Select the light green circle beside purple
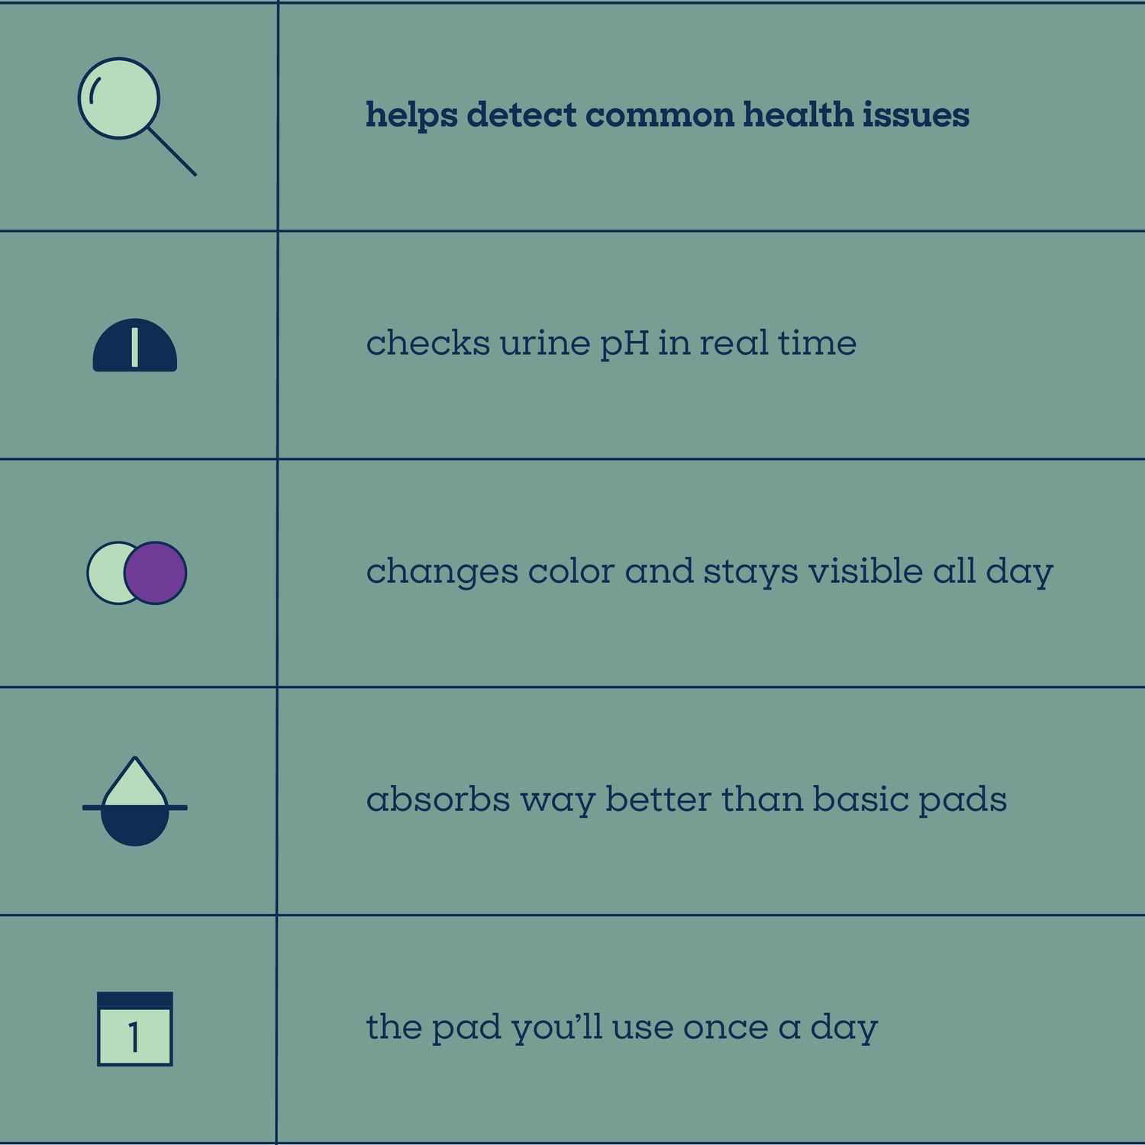This screenshot has height=1145, width=1145. 105,573
